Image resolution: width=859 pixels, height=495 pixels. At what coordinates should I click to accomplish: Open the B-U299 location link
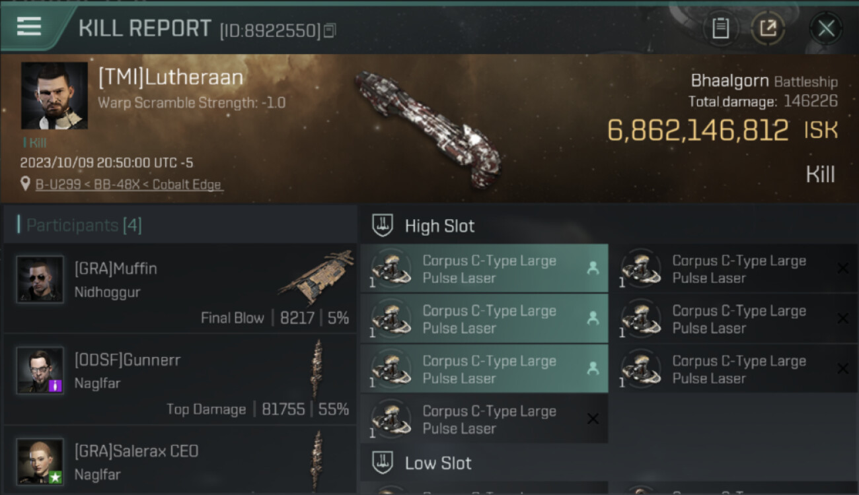click(129, 185)
